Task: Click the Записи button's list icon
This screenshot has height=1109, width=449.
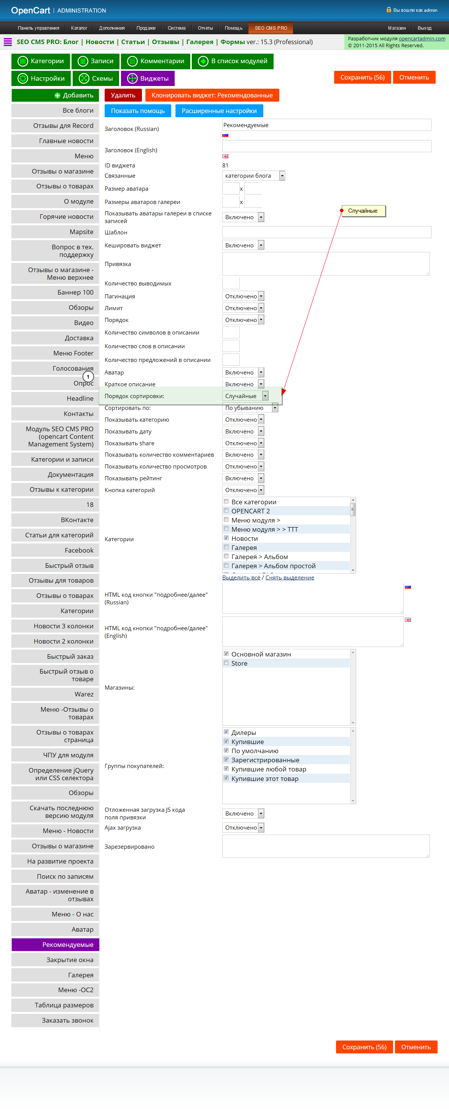Action: [x=83, y=61]
